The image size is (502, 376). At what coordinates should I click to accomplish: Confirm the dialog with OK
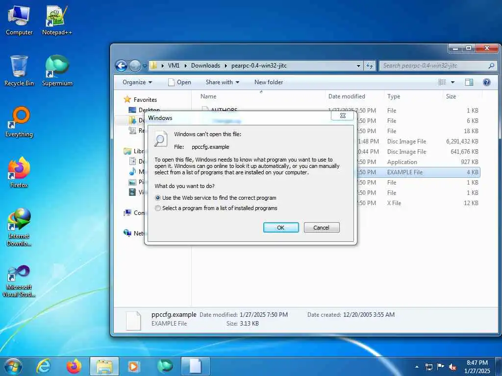click(281, 228)
